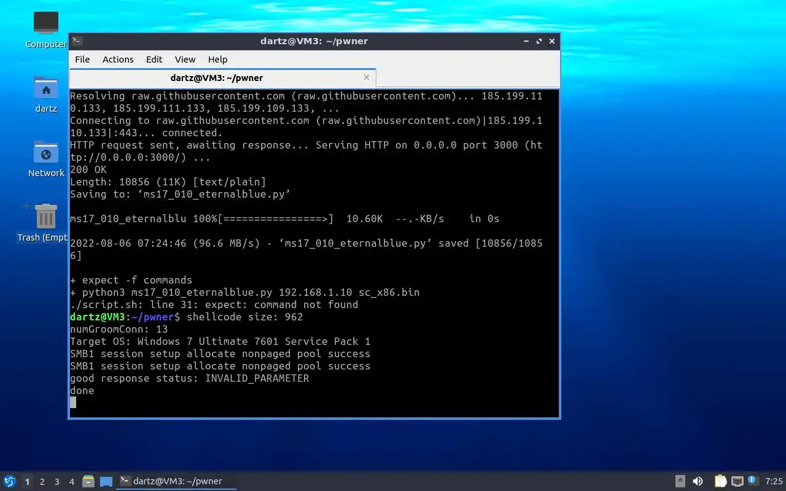Click 'good response status: INVALID_PARAMETER' line
This screenshot has width=786, height=491.
190,378
